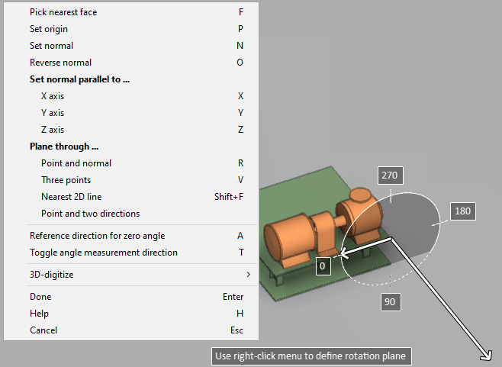Choose Y axis normal option
This screenshot has width=502, height=367.
click(x=52, y=113)
